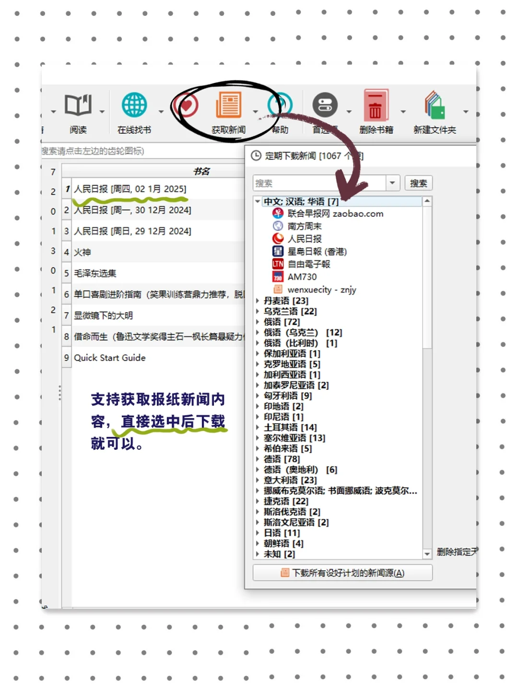Image resolution: width=518 pixels, height=692 pixels.
Task: Expand the 日语 [11] group
Action: [258, 533]
